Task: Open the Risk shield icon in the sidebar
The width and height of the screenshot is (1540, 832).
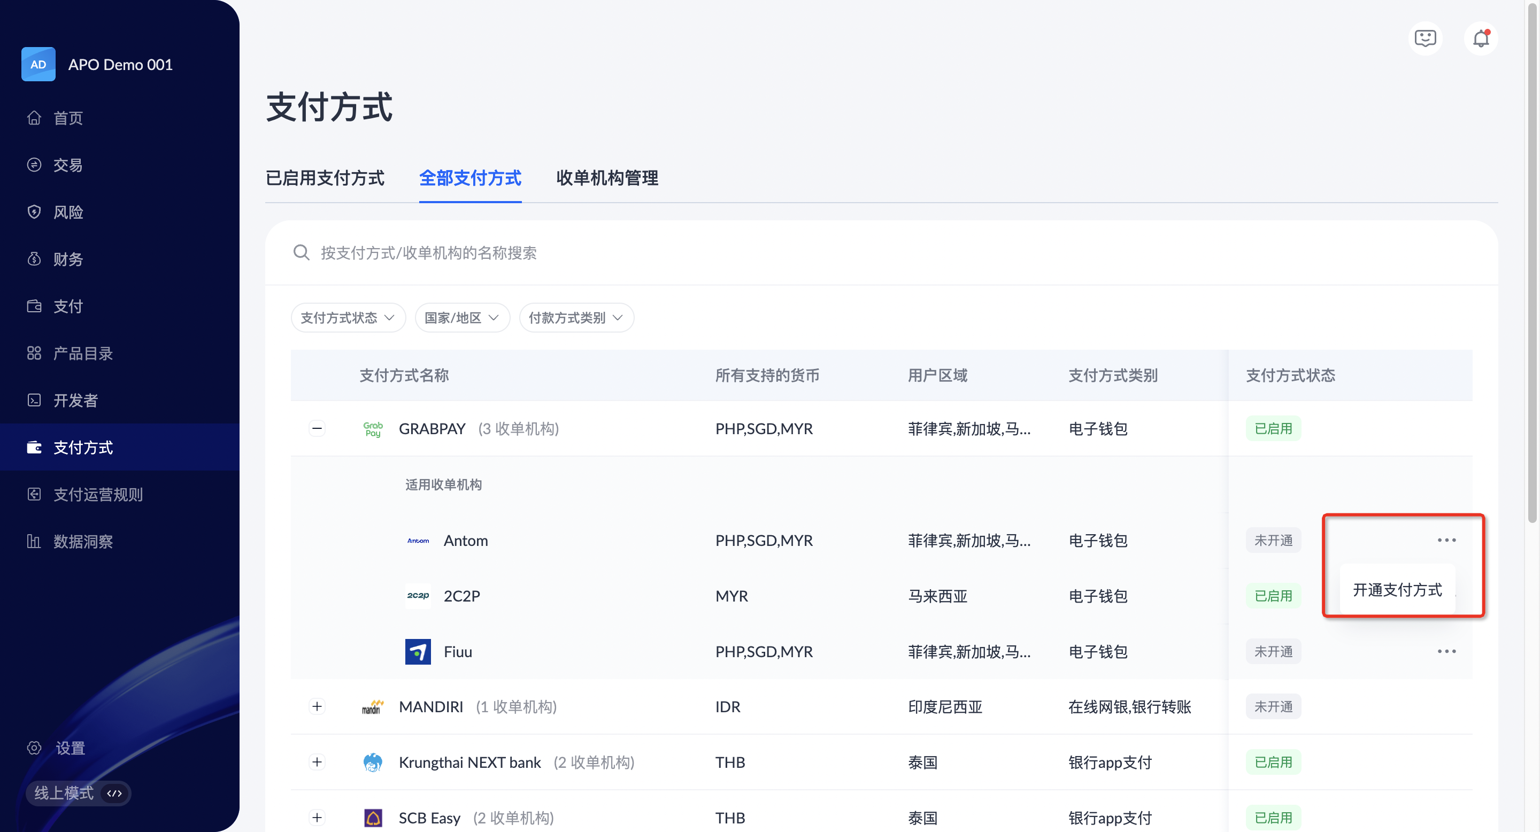Action: click(34, 212)
